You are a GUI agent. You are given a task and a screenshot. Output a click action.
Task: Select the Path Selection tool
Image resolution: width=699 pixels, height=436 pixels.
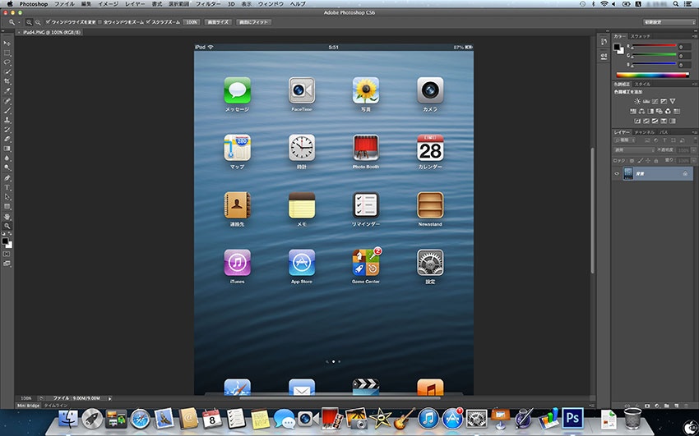click(7, 196)
